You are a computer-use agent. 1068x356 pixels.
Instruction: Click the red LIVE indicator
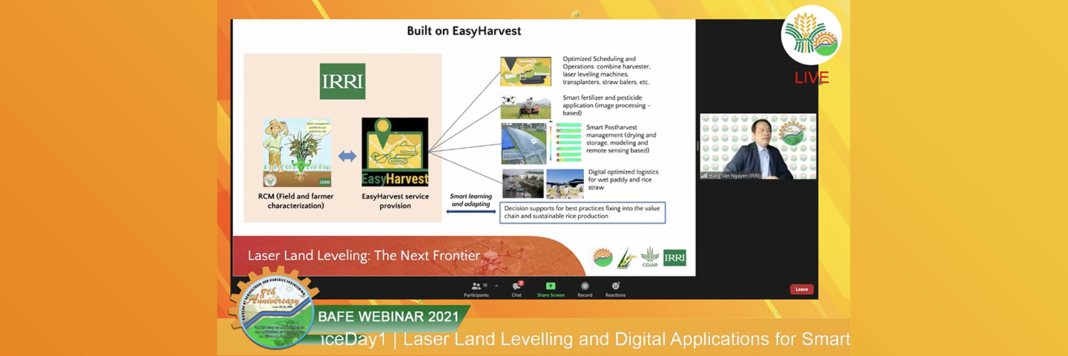pos(812,78)
